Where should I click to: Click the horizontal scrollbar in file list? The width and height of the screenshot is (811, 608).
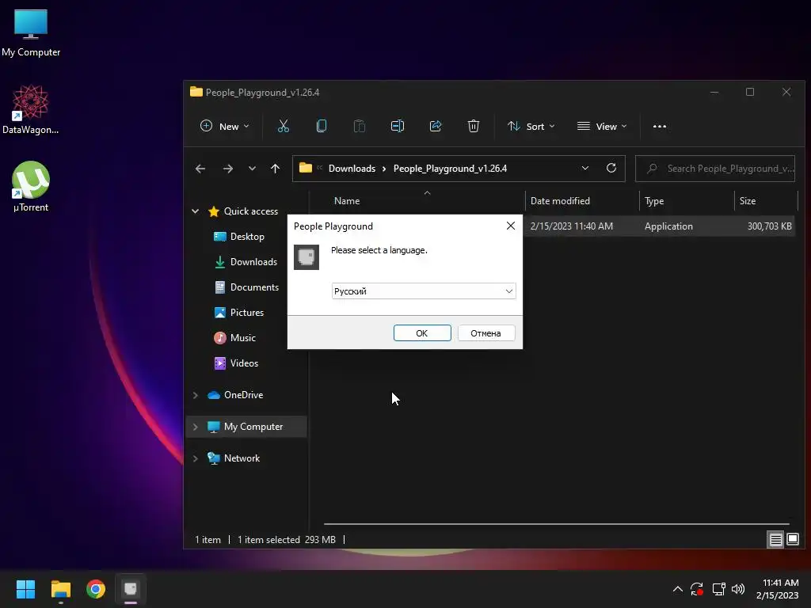point(557,524)
